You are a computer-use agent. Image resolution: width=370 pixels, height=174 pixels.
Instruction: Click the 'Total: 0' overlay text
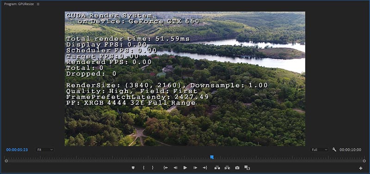pyautogui.click(x=85, y=68)
